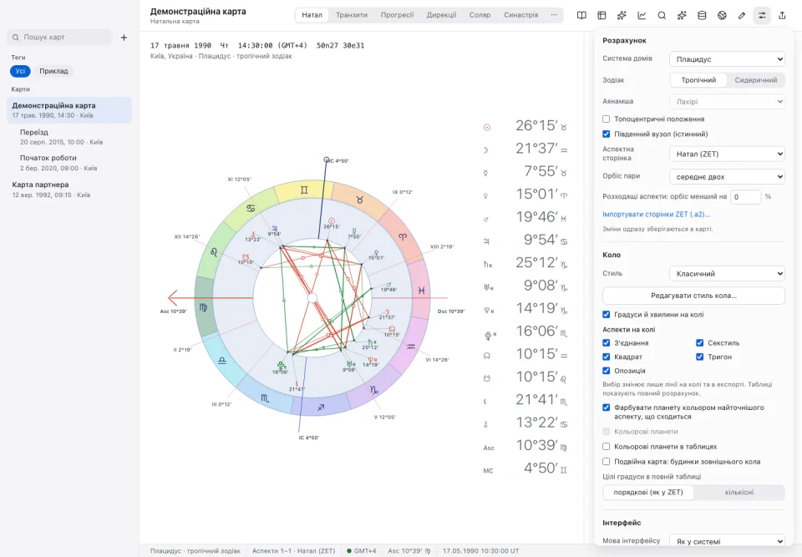Switch to the Прогресії tab

[397, 15]
